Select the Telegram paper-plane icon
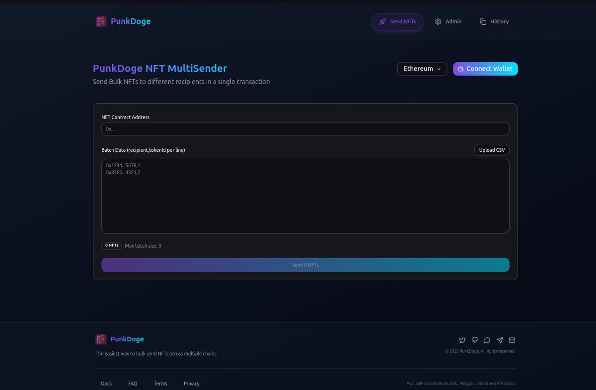The width and height of the screenshot is (596, 390). (500, 340)
